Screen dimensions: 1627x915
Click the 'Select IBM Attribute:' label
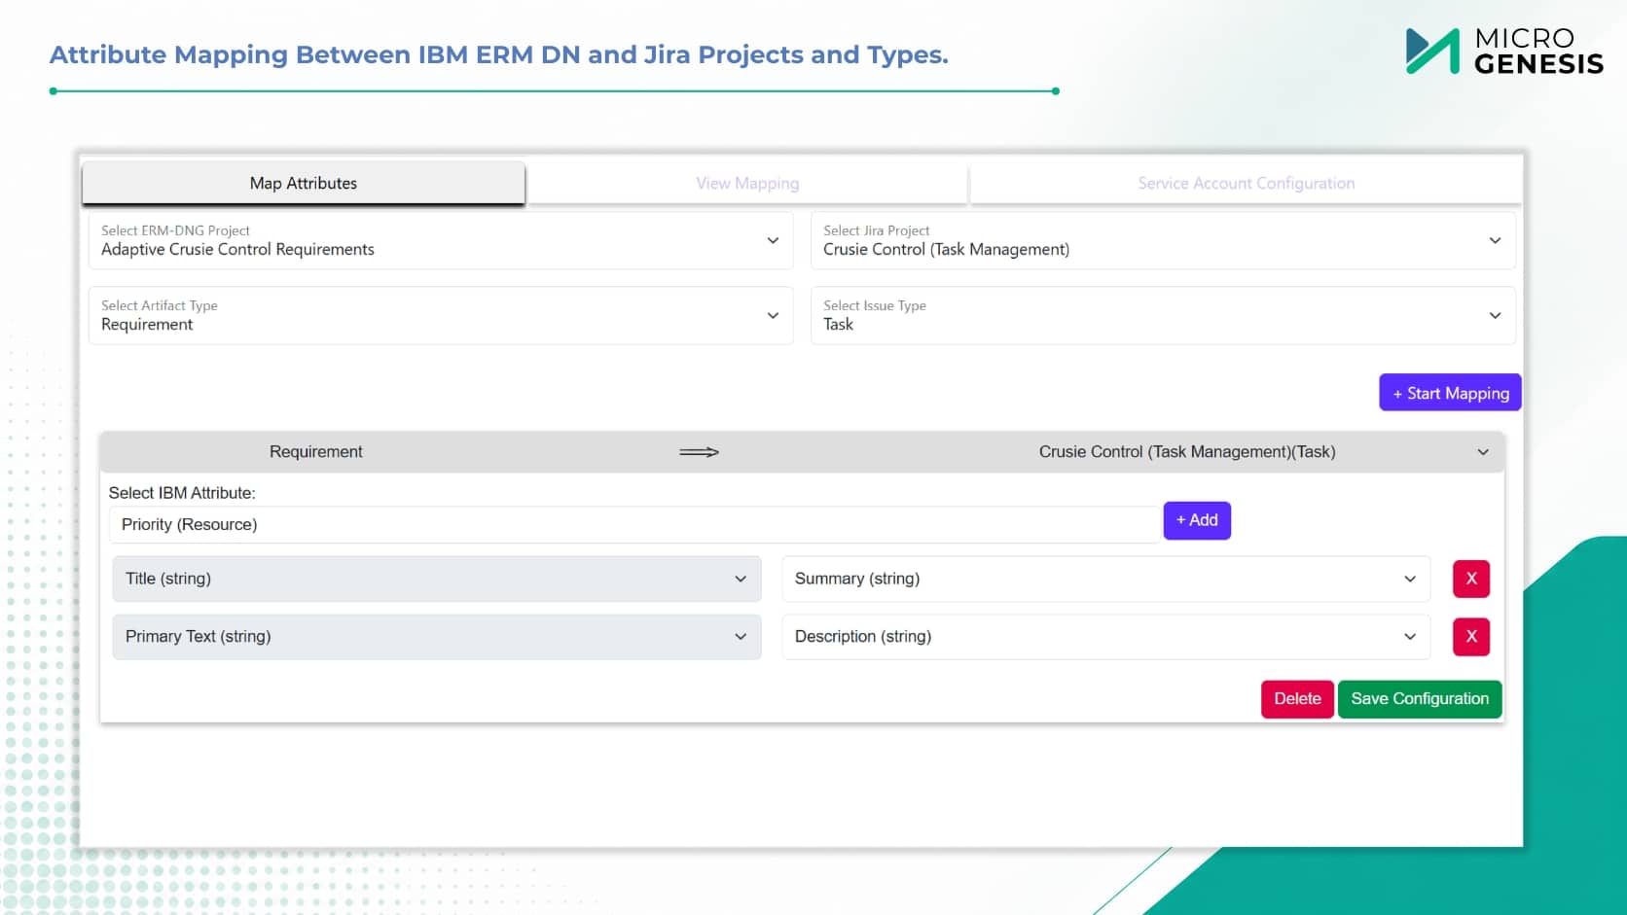pos(182,493)
